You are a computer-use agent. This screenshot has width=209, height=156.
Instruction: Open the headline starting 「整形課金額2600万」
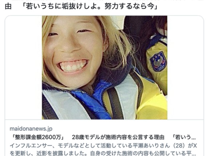pyautogui.click(x=103, y=137)
